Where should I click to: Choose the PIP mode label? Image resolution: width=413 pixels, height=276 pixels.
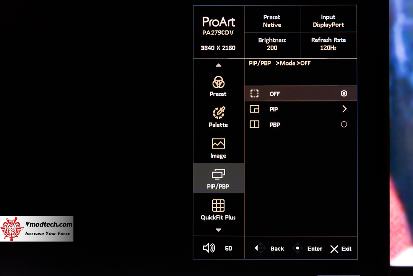pos(274,109)
